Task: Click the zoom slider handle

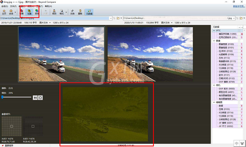Action: tap(2, 97)
